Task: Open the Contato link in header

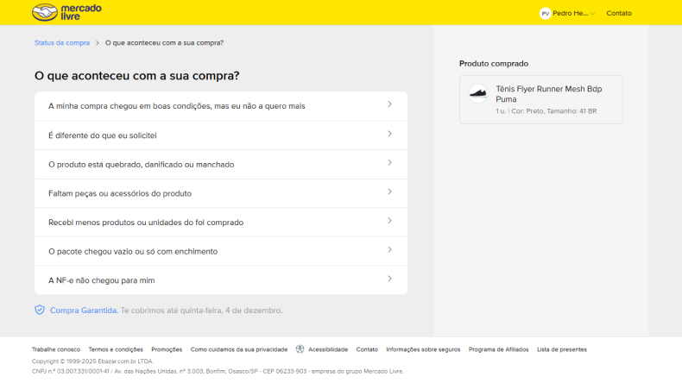Action: pos(619,14)
